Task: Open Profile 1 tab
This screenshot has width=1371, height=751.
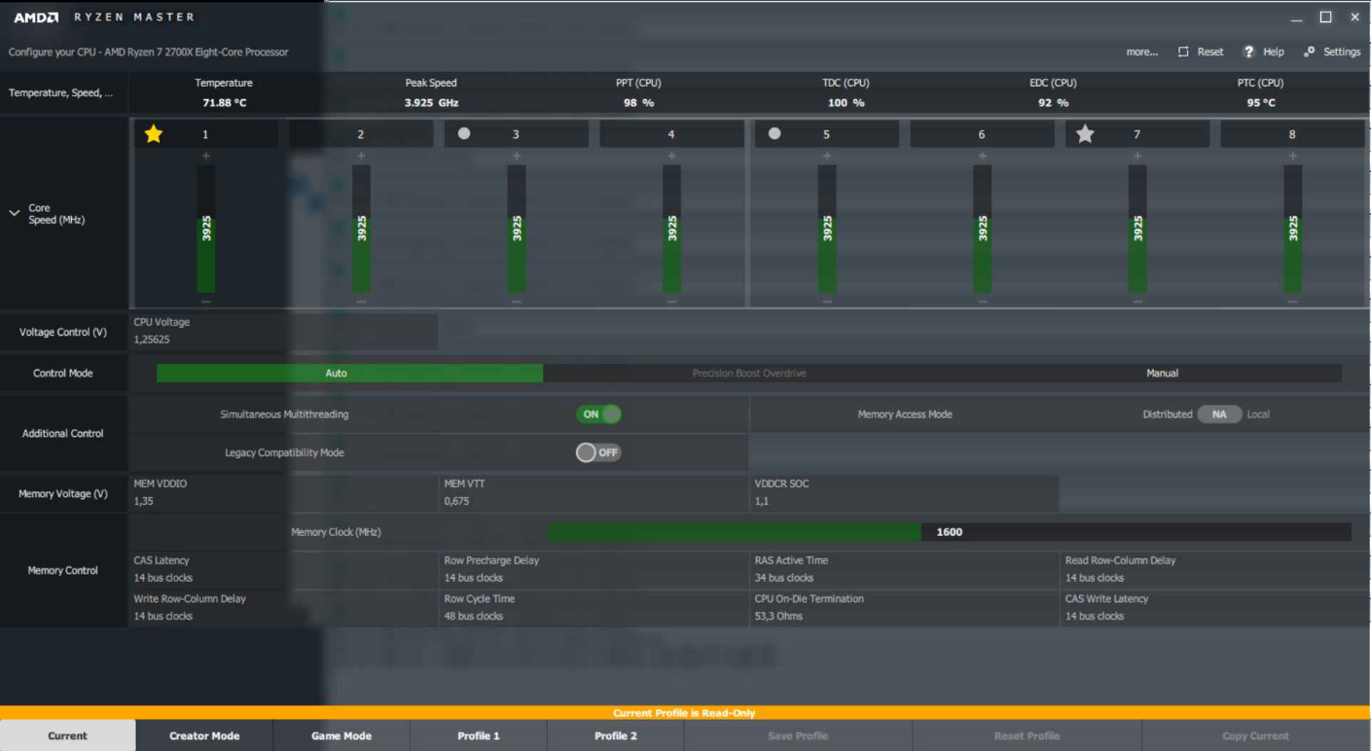Action: (x=479, y=735)
